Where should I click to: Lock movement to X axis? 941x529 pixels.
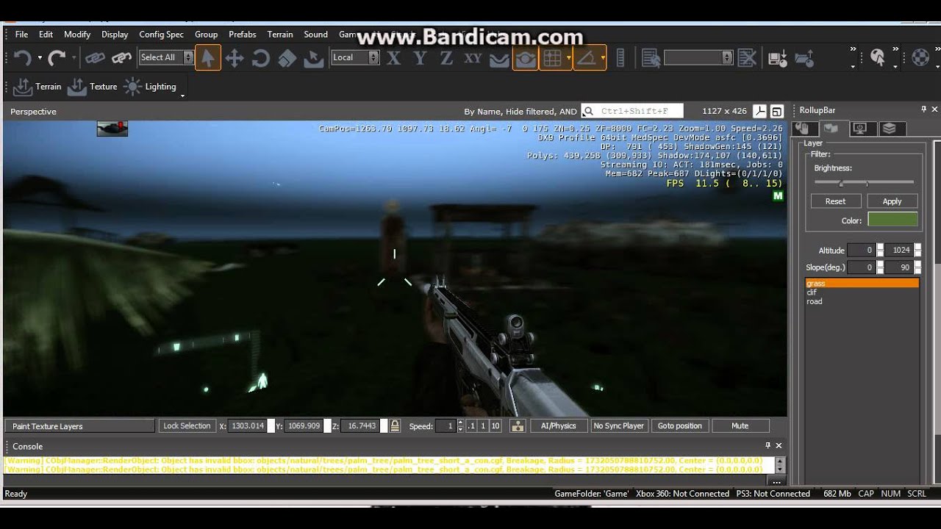point(394,57)
